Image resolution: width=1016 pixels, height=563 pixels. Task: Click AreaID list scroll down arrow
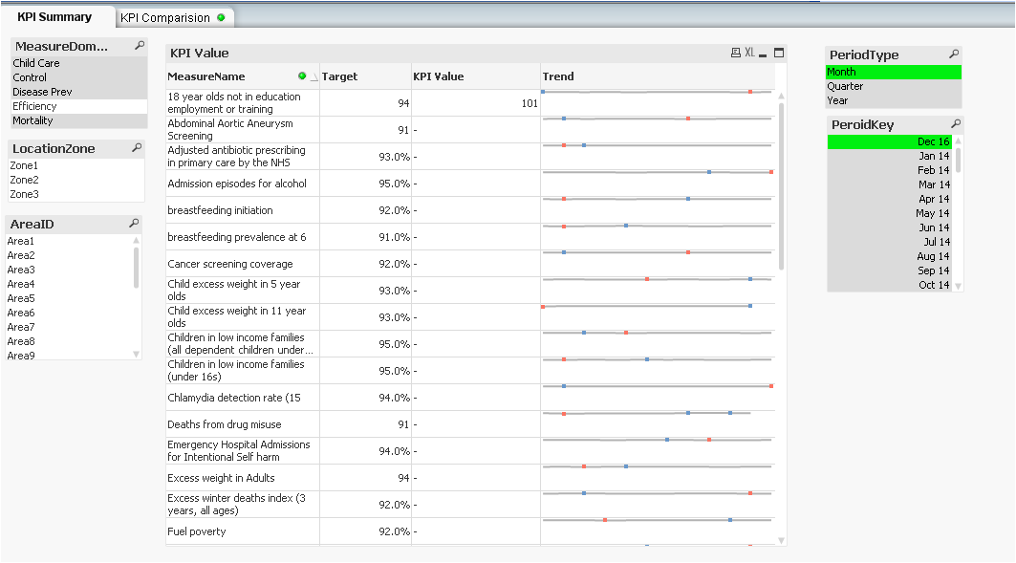[136, 354]
